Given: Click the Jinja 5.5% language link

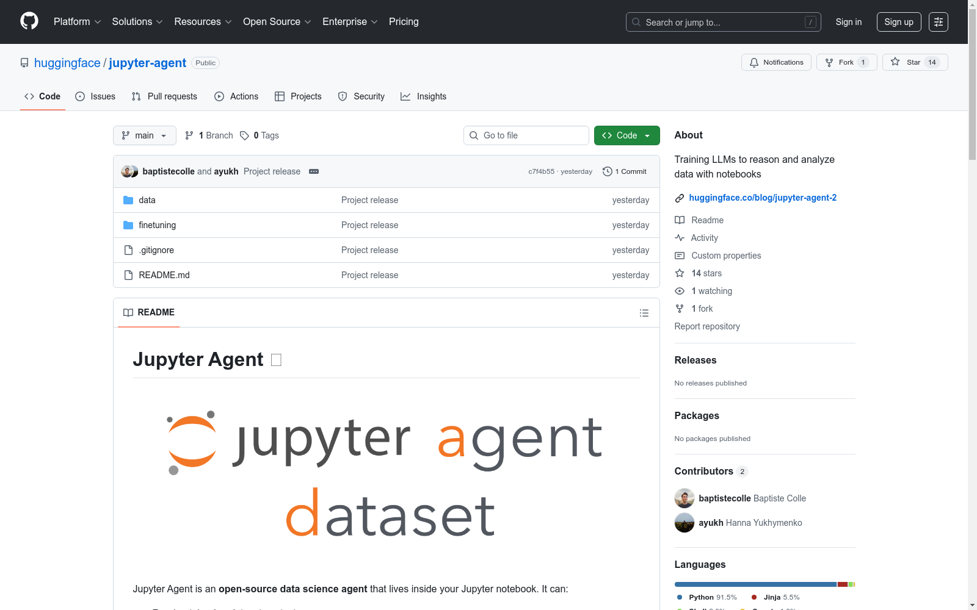Looking at the screenshot, I should pyautogui.click(x=775, y=597).
